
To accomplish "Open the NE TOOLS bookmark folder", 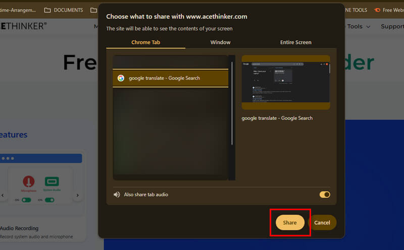I will [356, 10].
